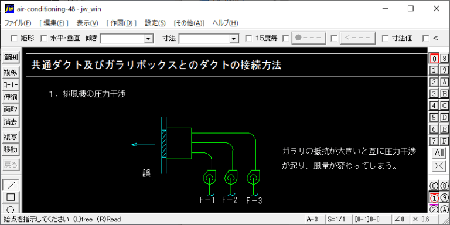Select layer 4 square button

click(434, 105)
